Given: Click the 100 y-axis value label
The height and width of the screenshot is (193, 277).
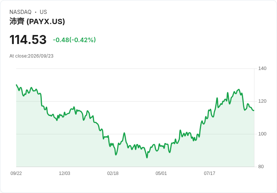Looking at the screenshot, I should pos(262,134).
